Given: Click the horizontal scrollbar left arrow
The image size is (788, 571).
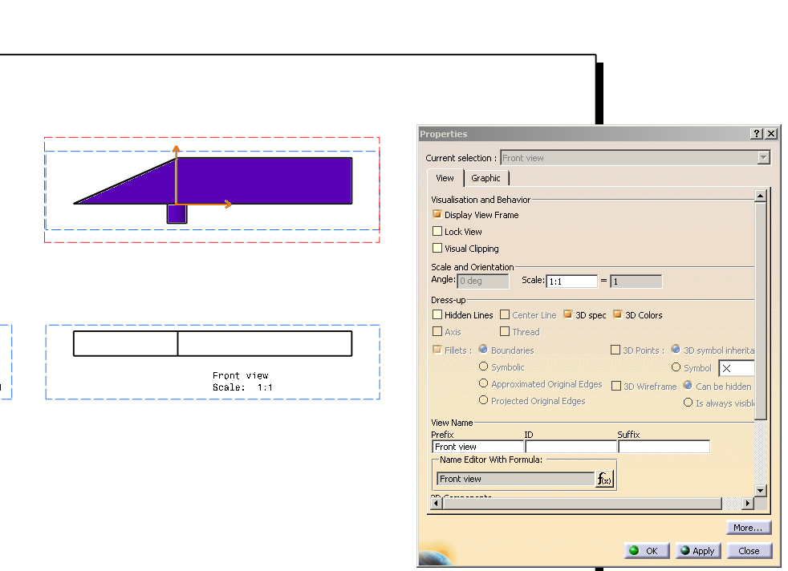Looking at the screenshot, I should [x=437, y=503].
